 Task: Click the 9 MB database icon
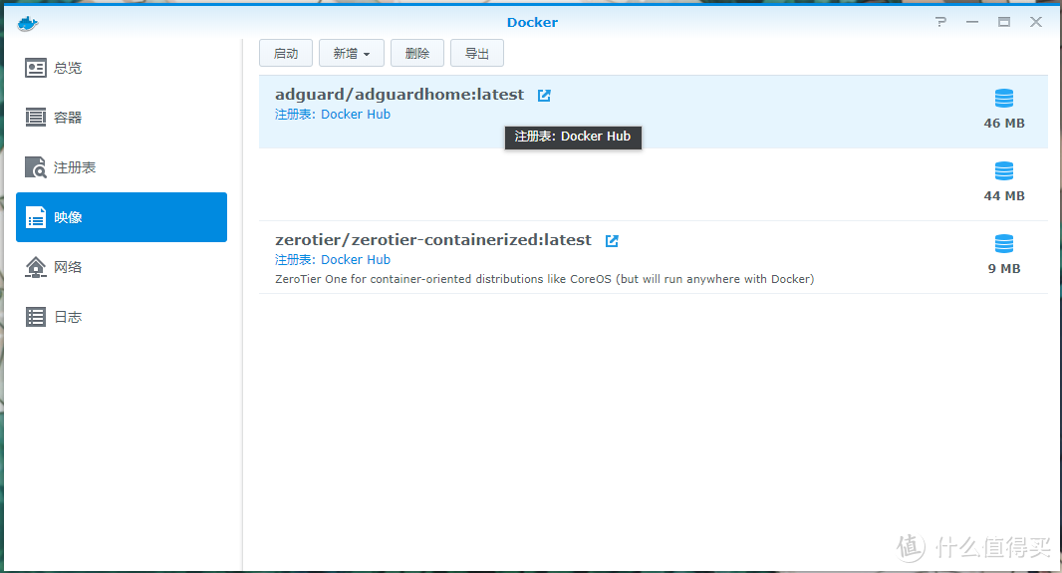tap(1004, 243)
